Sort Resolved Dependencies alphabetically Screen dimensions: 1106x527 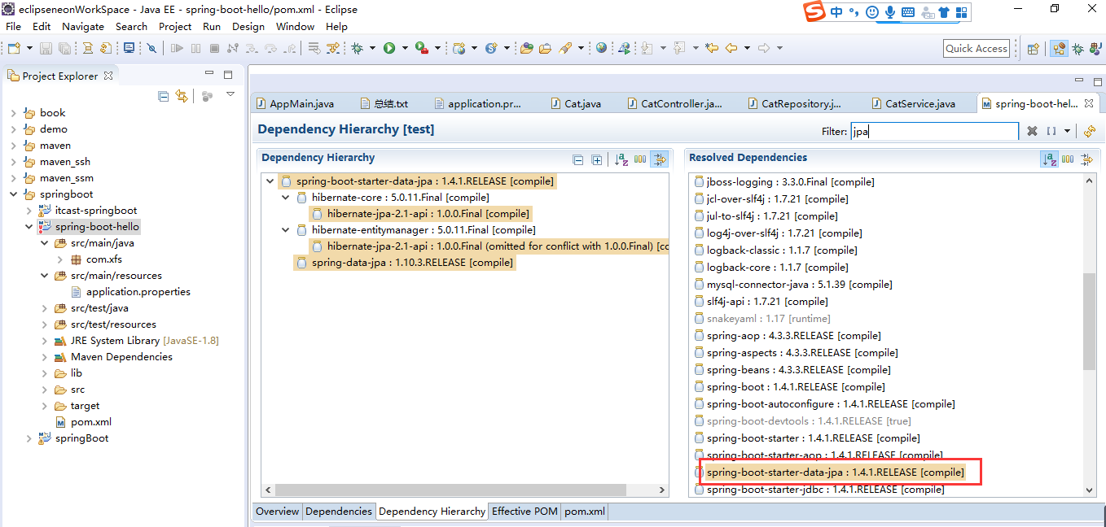point(1049,159)
